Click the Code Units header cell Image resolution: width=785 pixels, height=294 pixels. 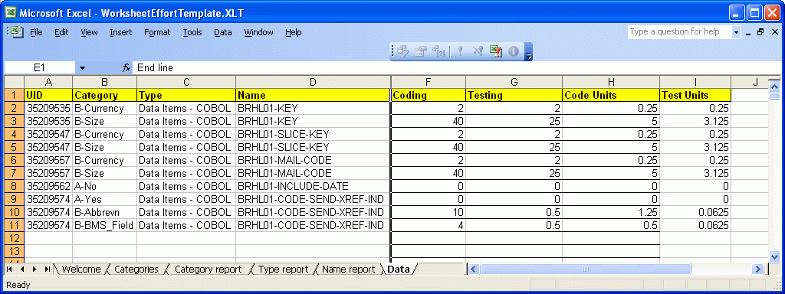pyautogui.click(x=611, y=95)
